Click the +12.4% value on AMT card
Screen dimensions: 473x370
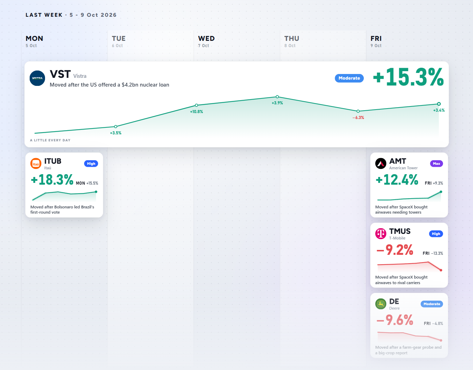click(397, 180)
